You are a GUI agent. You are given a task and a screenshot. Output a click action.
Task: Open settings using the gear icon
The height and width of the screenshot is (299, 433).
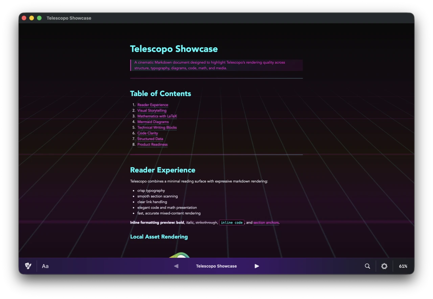[x=384, y=266]
